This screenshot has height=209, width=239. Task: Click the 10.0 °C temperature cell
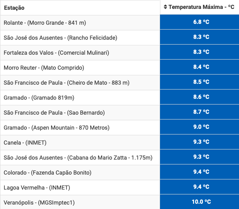200,202
